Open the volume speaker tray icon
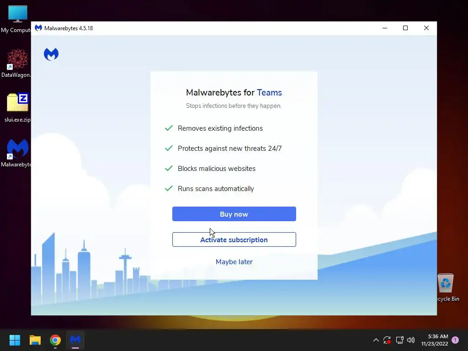The image size is (468, 351). tap(411, 340)
